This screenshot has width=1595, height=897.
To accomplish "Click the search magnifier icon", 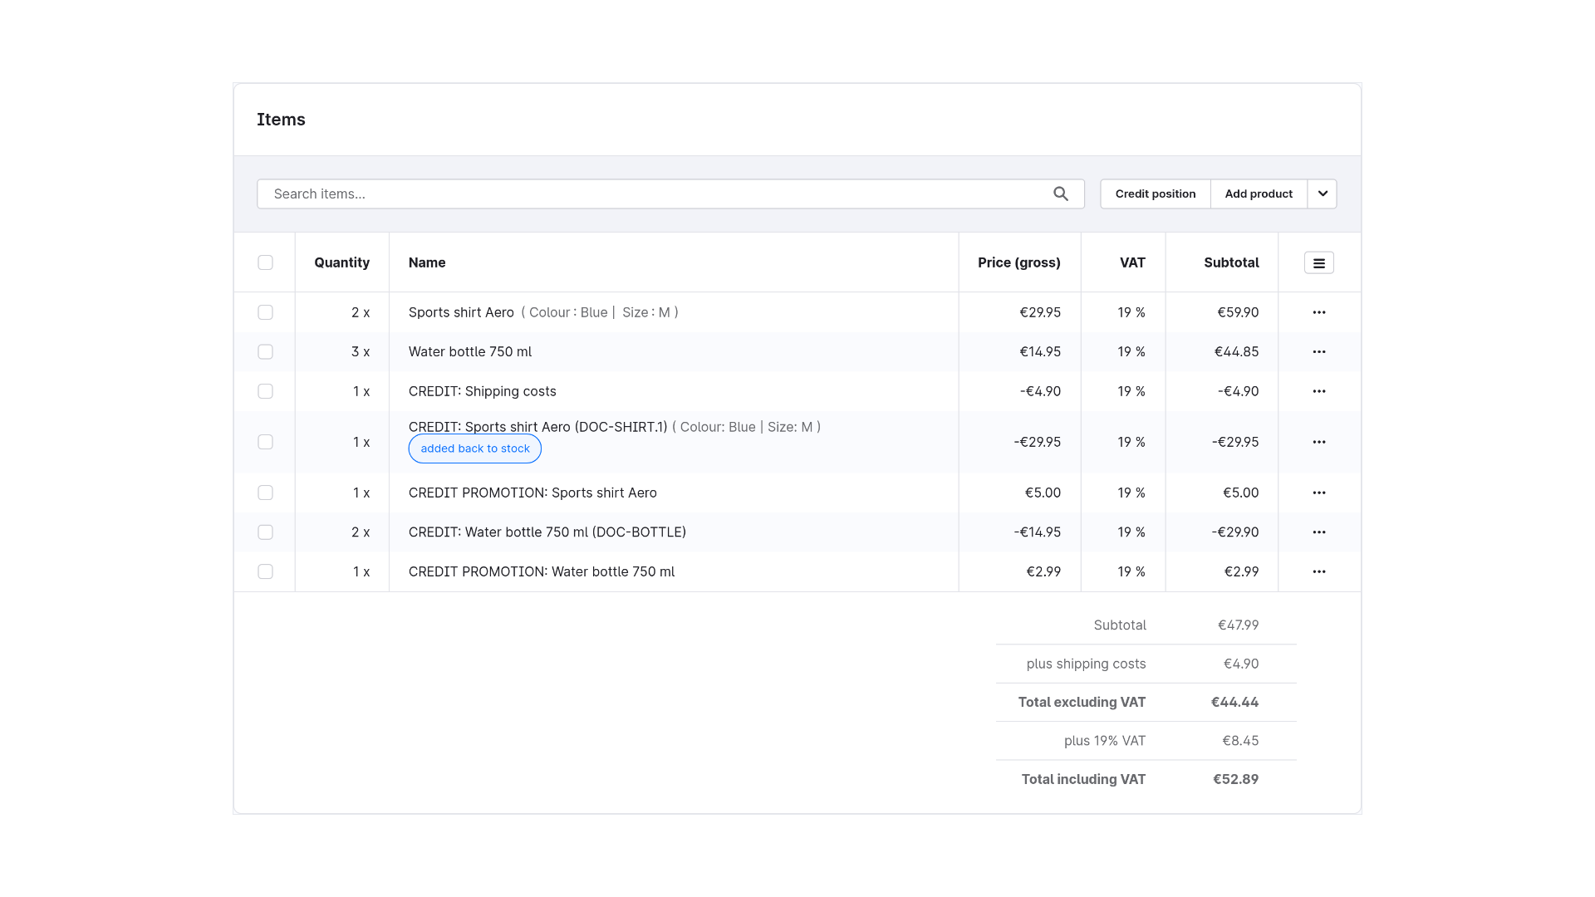I will coord(1061,194).
